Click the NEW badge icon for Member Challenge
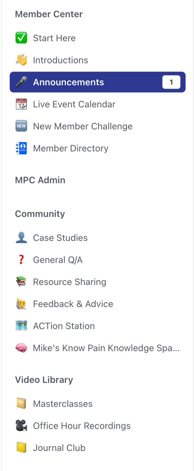 [x=21, y=126]
